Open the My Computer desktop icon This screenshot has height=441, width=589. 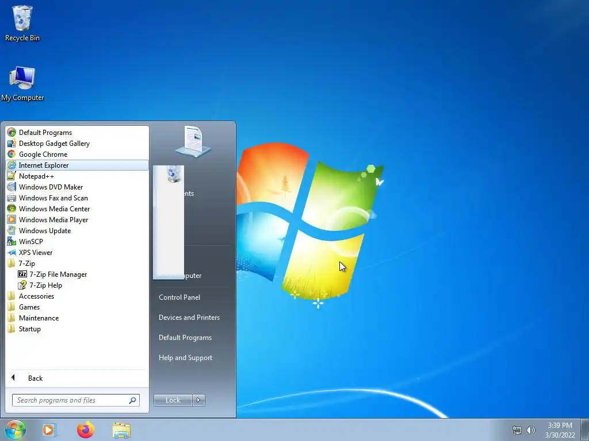pos(22,84)
